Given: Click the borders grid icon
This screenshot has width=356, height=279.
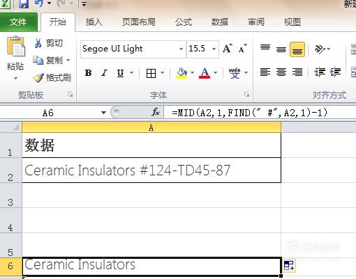Looking at the screenshot, I should pos(151,73).
